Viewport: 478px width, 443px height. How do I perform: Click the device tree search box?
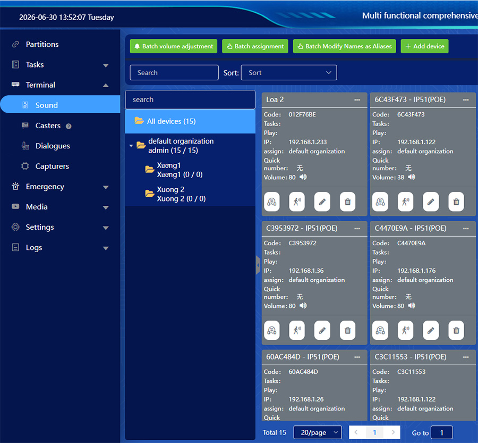[190, 99]
